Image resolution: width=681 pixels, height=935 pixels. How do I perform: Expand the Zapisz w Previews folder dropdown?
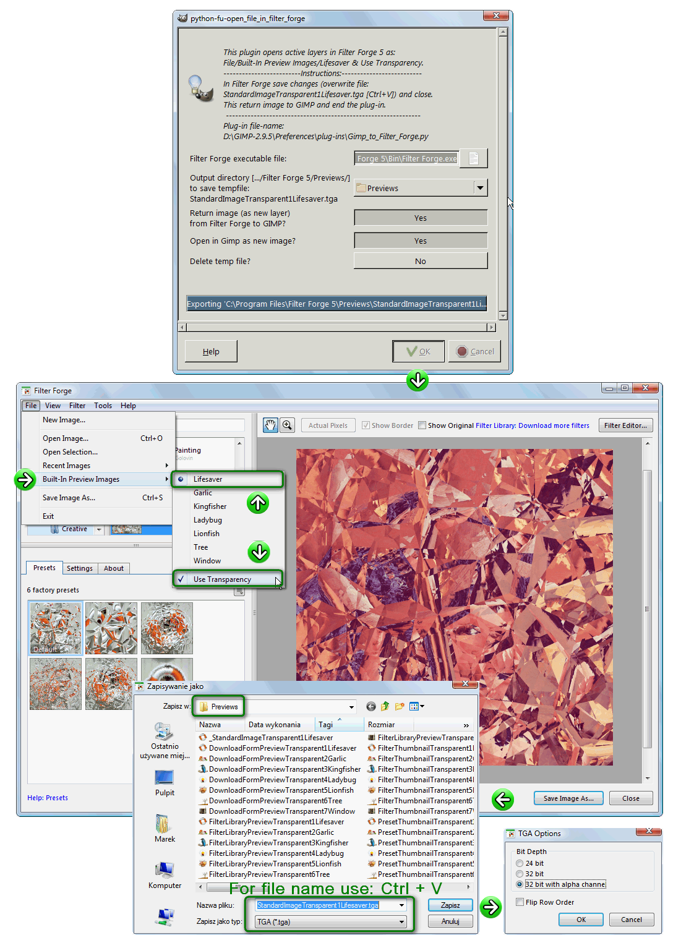tap(352, 707)
